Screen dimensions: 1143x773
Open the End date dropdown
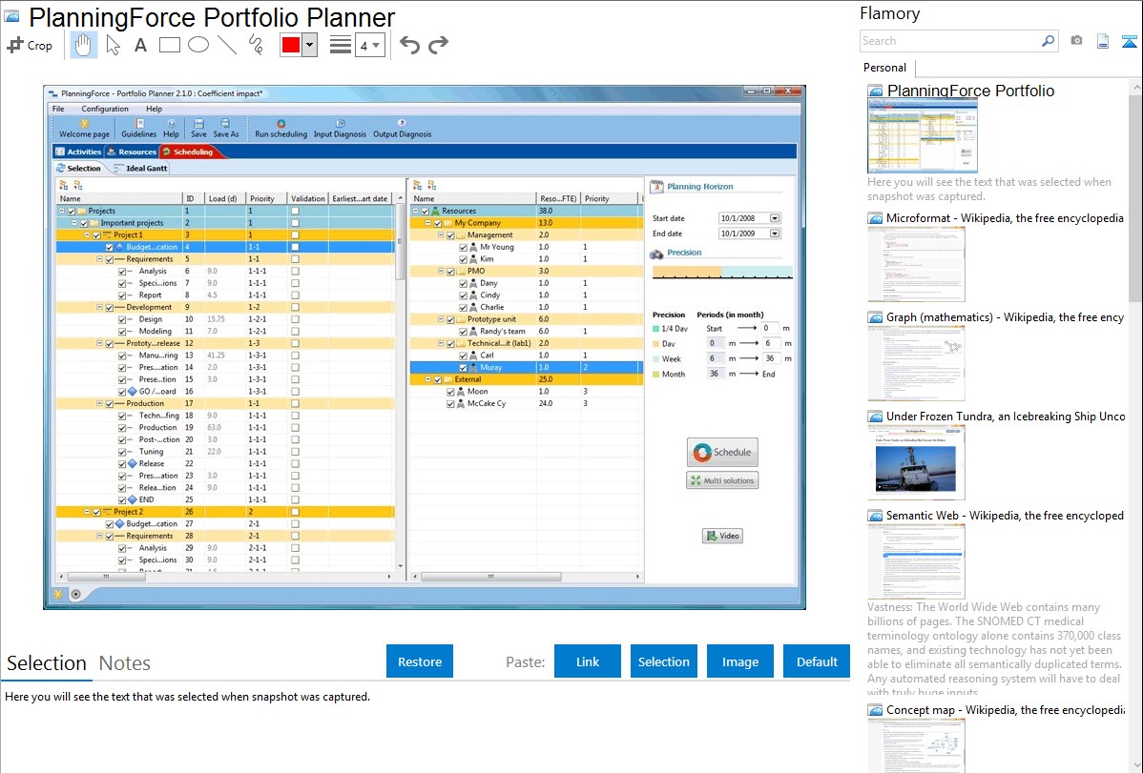774,234
